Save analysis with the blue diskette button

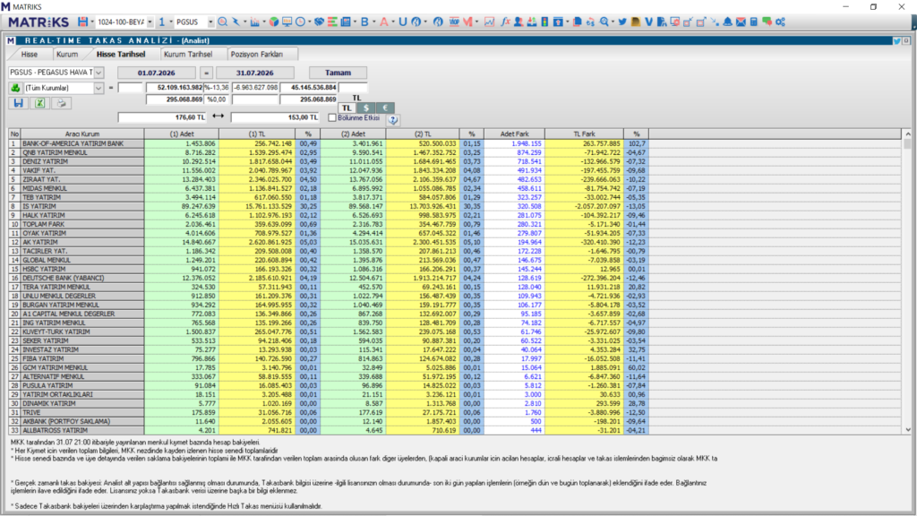(18, 103)
